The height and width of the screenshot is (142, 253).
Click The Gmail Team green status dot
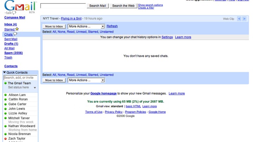coord(6,83)
